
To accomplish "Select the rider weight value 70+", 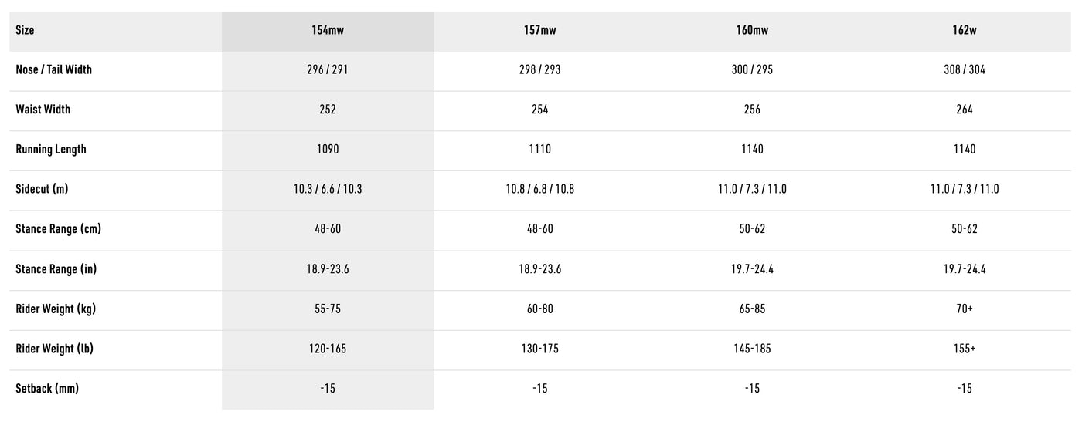I will (965, 309).
